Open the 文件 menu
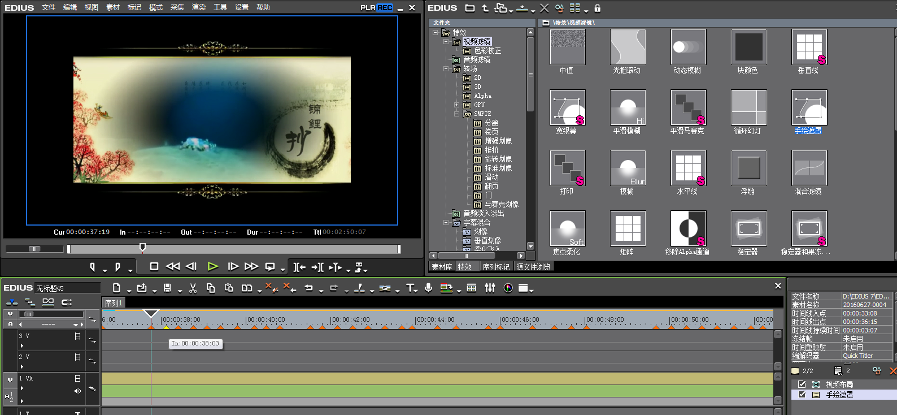The image size is (897, 415). 49,7
